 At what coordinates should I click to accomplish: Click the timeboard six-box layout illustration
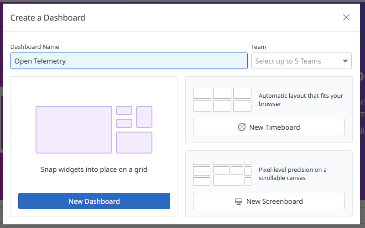pyautogui.click(x=222, y=100)
